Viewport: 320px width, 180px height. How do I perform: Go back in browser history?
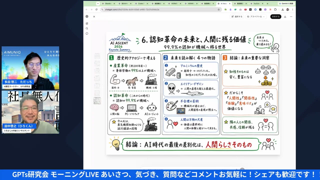point(87,9)
